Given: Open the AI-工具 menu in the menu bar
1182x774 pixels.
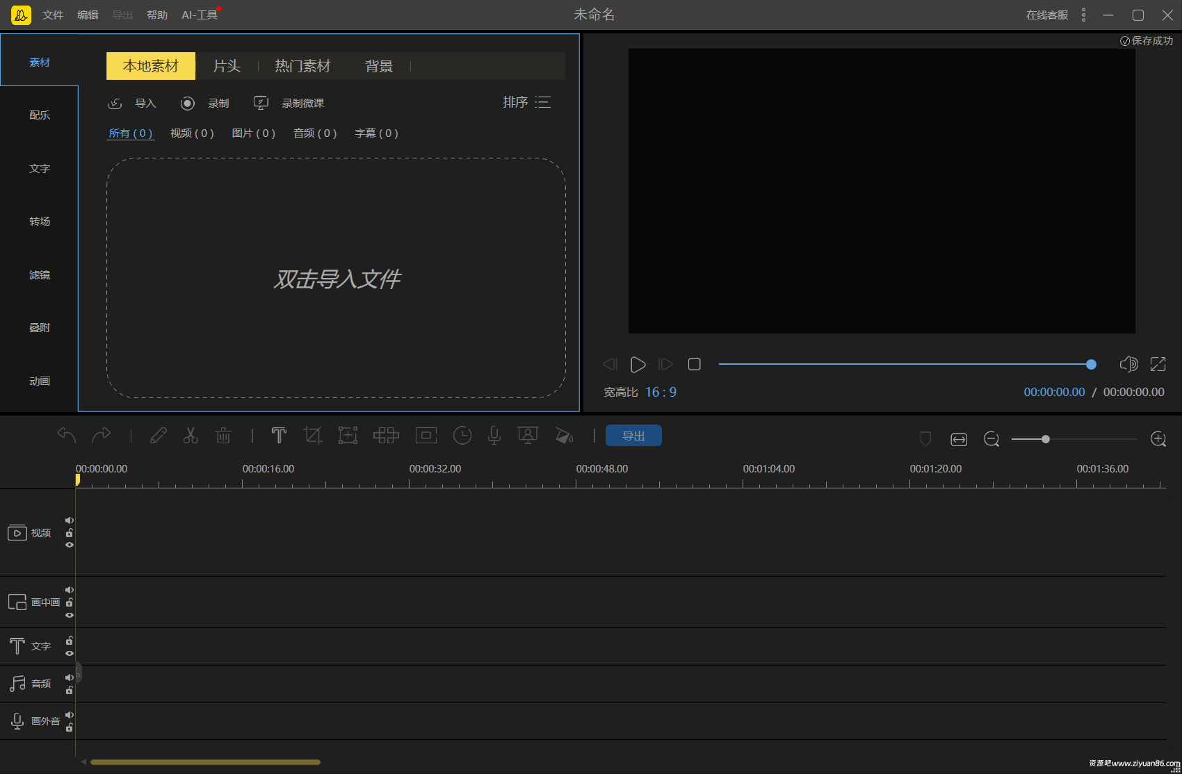Looking at the screenshot, I should [199, 14].
